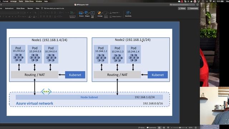This screenshot has width=229, height=129.
Task: Click the Share button
Action: [182, 9]
